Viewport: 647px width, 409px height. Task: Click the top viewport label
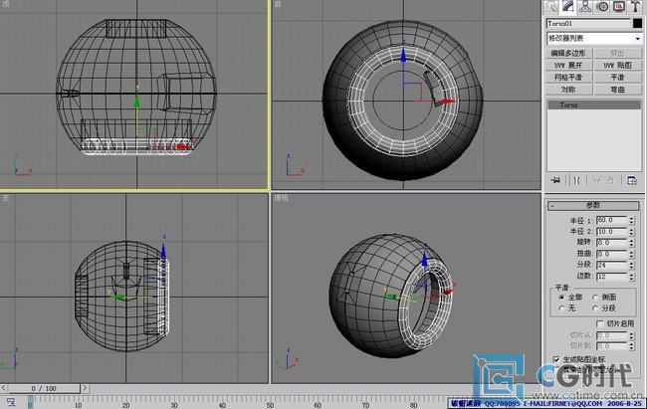[x=6, y=4]
